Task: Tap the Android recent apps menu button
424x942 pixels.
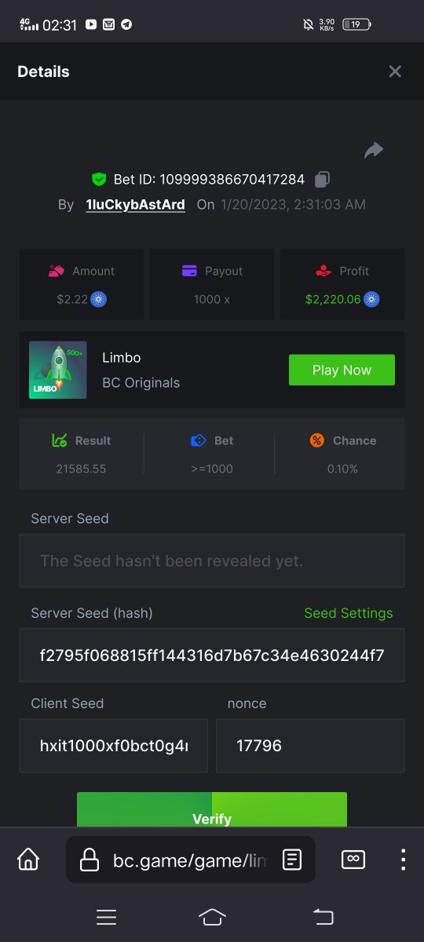Action: [x=106, y=917]
